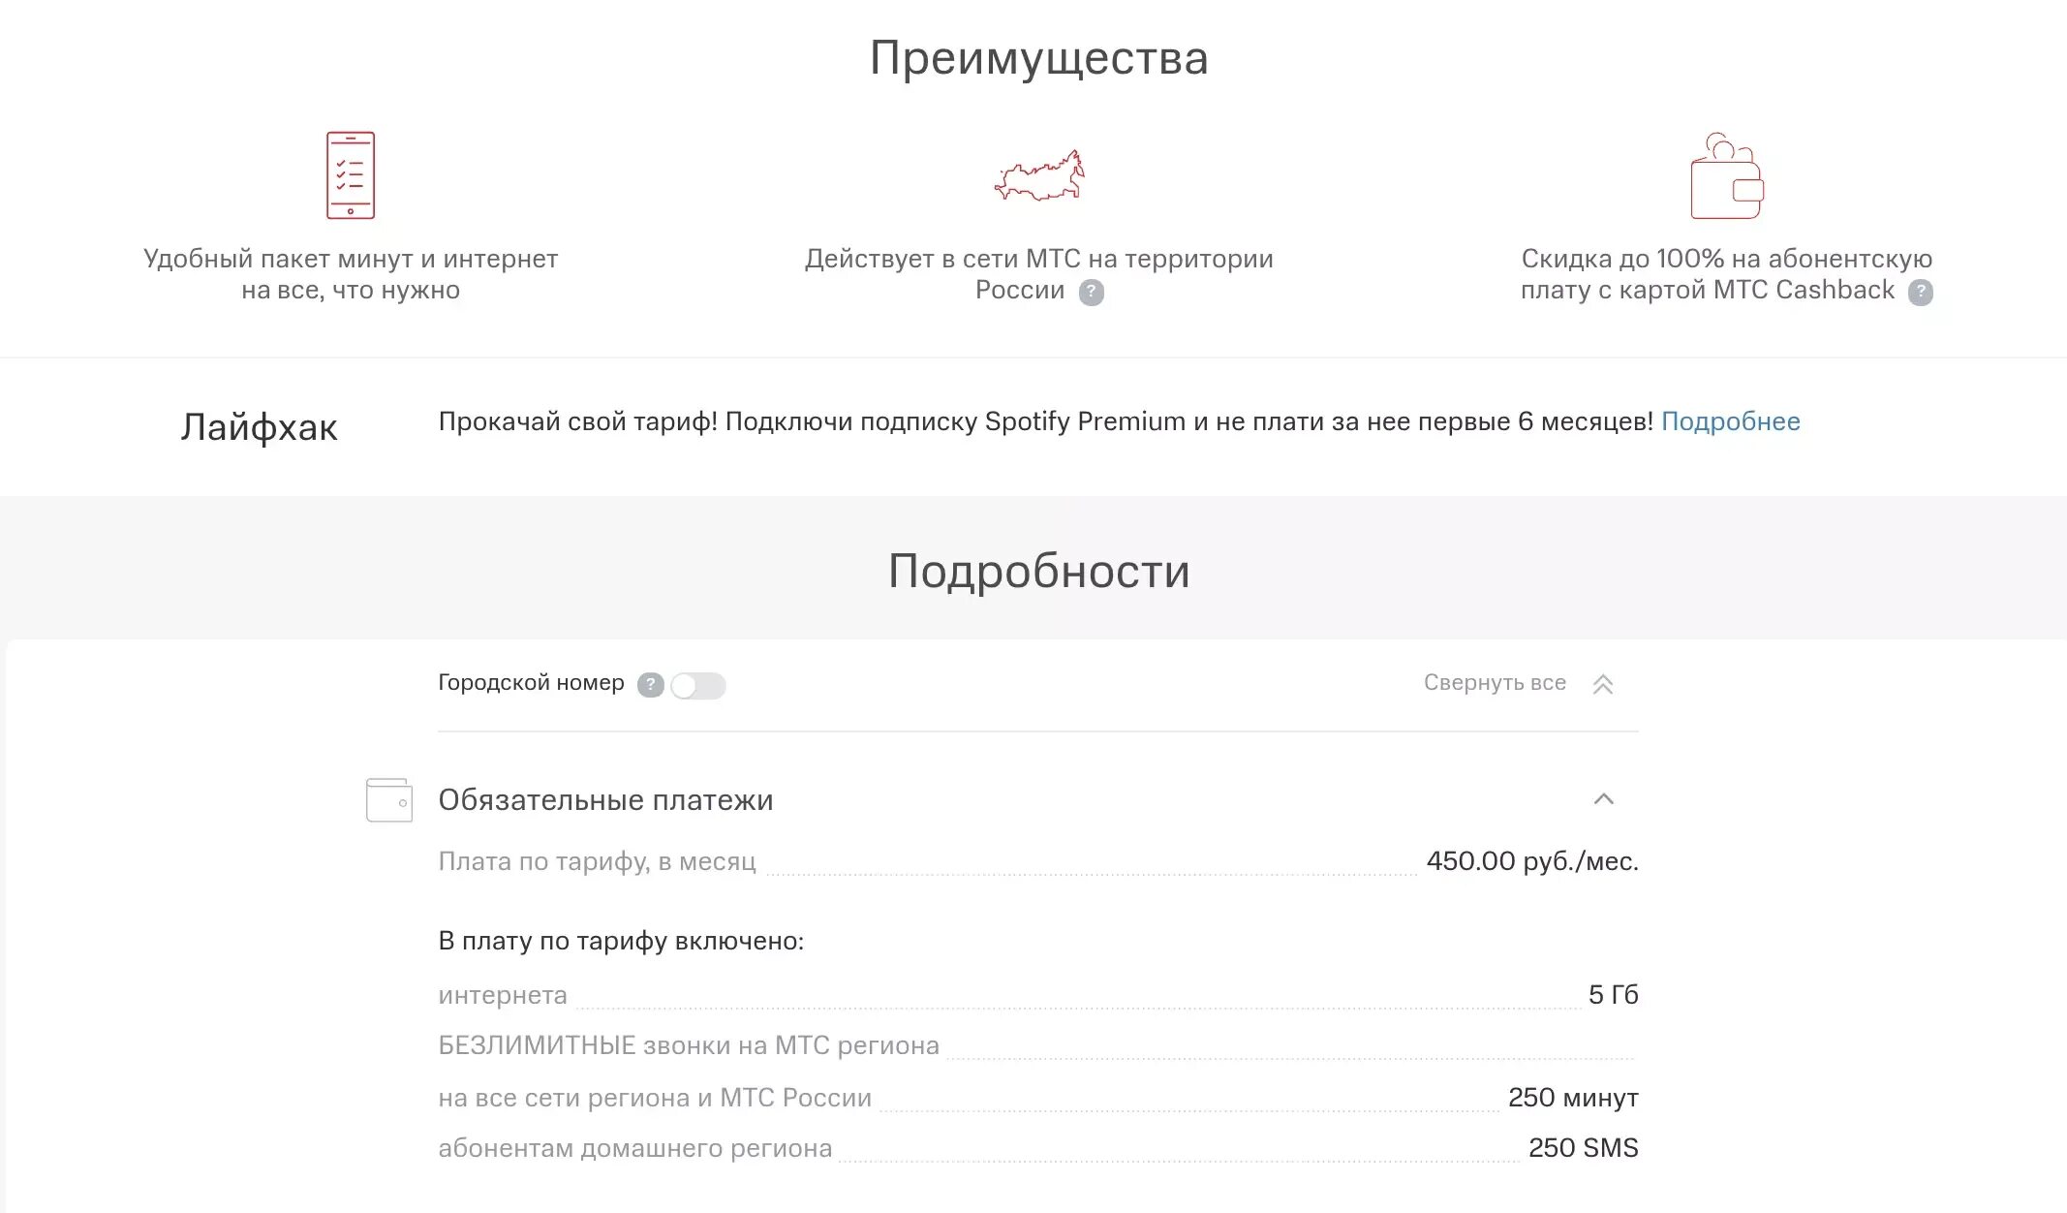The height and width of the screenshot is (1213, 2067).
Task: Click the Скидка до 100% advantage text
Action: point(1727,274)
